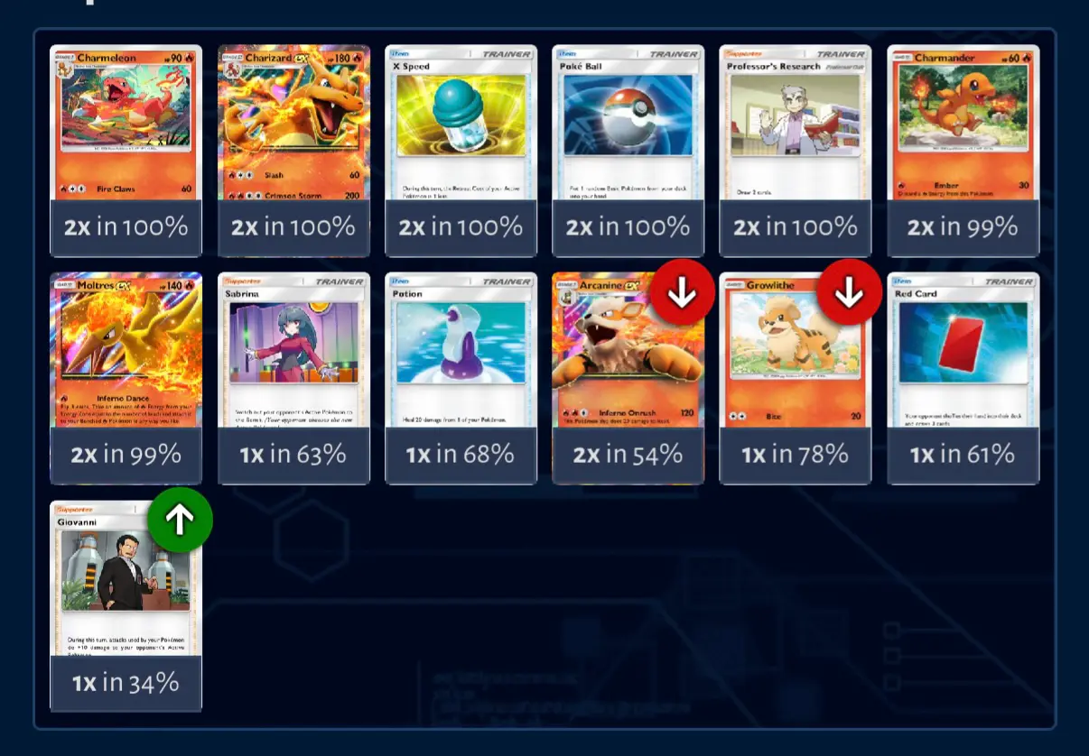
Task: Click the '2x in 54%' usage label
Action: tap(628, 455)
